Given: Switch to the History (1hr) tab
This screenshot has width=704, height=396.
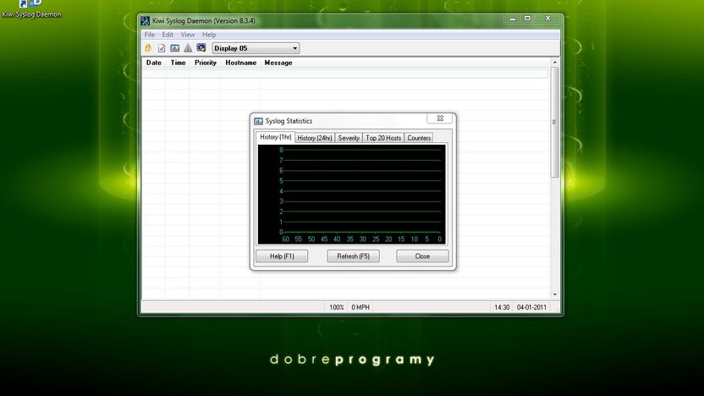Looking at the screenshot, I should 275,137.
